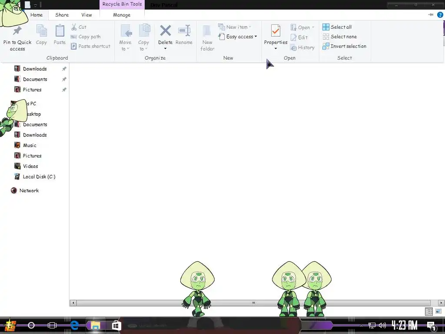Click the Copy icon in Clipboard group
Screen dimensions: 445x334
(41, 31)
